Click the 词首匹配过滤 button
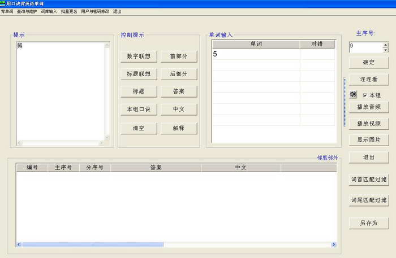Image resolution: width=396 pixels, height=258 pixels. click(x=369, y=180)
